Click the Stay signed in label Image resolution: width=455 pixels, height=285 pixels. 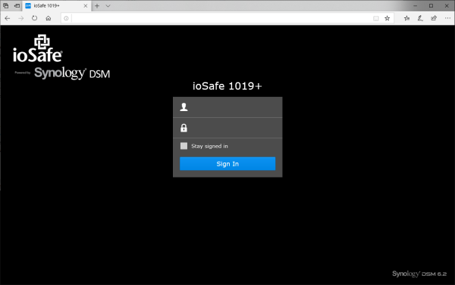[209, 146]
